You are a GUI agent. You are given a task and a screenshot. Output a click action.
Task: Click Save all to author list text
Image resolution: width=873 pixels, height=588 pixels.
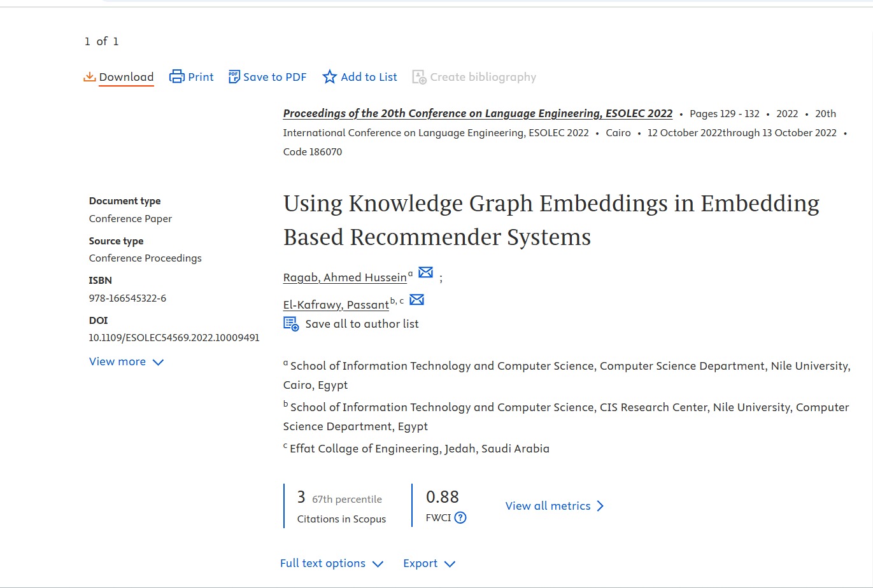[362, 324]
